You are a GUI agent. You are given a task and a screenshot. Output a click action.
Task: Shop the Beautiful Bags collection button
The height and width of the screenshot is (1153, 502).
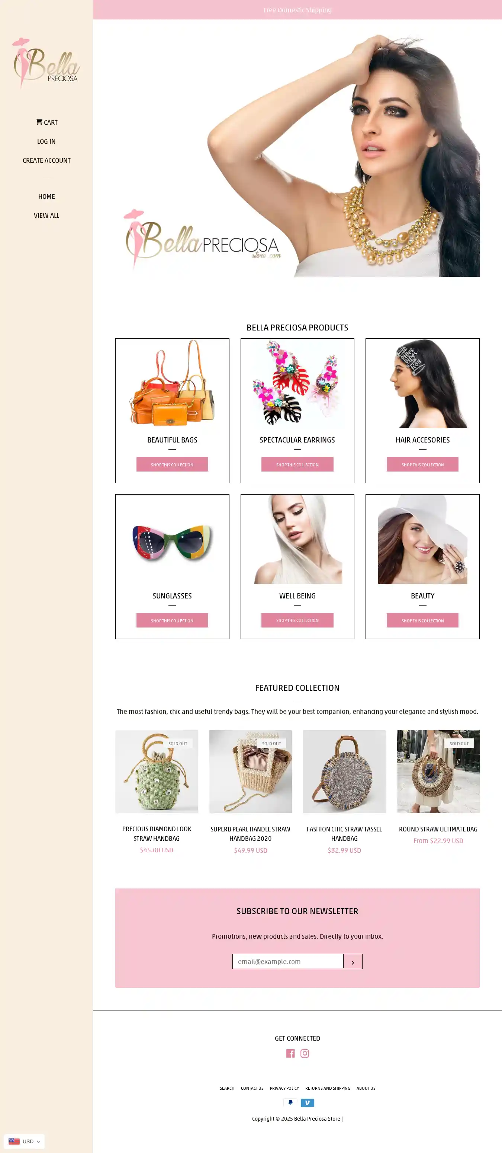pyautogui.click(x=172, y=464)
